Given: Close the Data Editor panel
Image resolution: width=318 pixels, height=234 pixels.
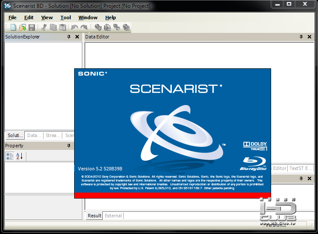Looking at the screenshot, I should [x=309, y=37].
